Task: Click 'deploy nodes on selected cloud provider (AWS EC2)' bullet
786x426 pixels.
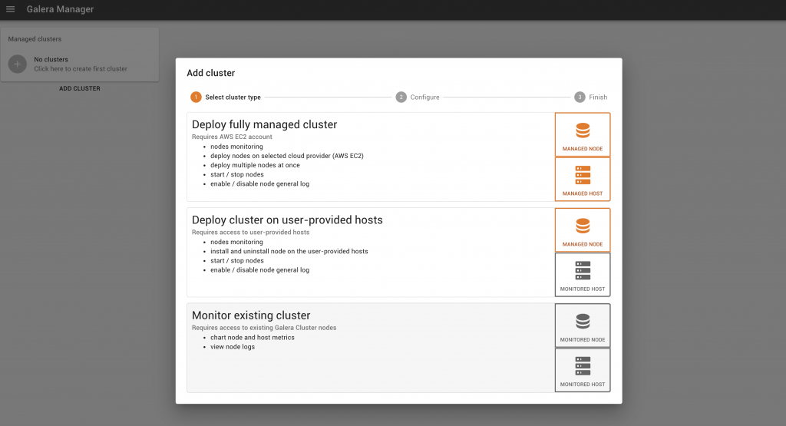Action: click(x=287, y=156)
